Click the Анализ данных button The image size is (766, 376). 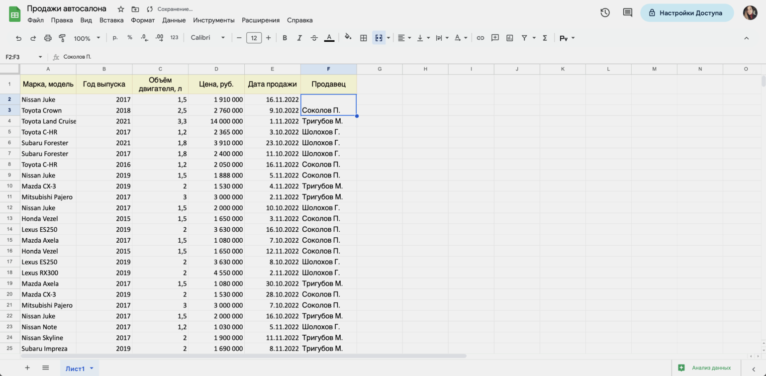pos(705,368)
